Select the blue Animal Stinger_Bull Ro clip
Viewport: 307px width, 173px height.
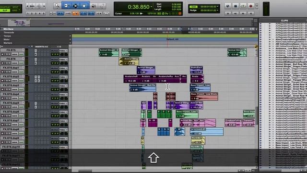coord(142,87)
